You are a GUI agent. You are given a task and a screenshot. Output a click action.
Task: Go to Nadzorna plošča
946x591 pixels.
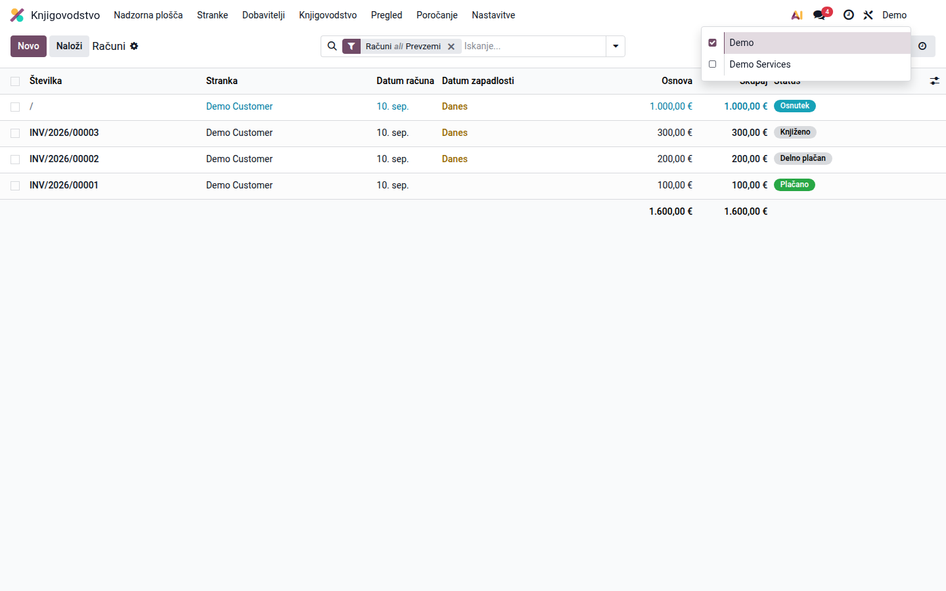tap(148, 15)
